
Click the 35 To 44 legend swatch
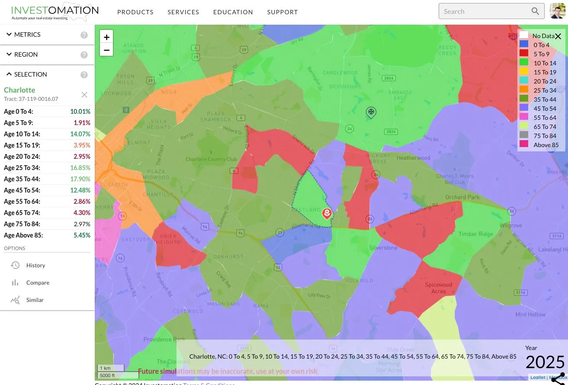[x=524, y=99]
